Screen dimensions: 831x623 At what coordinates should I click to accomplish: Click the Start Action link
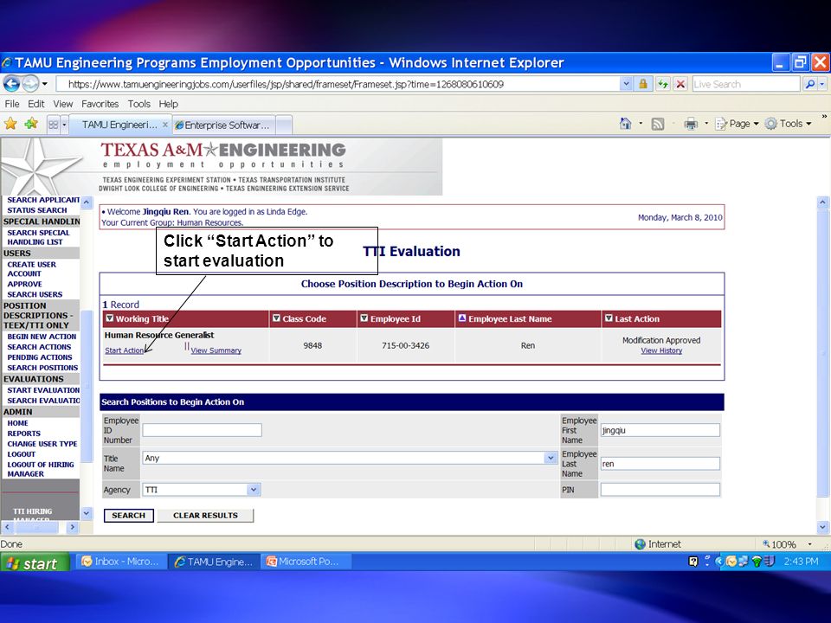pyautogui.click(x=124, y=350)
